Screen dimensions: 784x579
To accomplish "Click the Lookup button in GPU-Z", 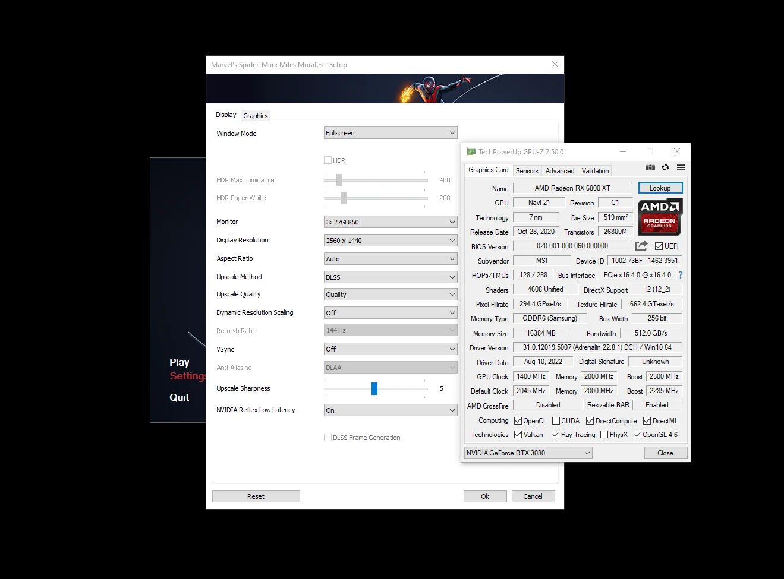I will pyautogui.click(x=660, y=188).
